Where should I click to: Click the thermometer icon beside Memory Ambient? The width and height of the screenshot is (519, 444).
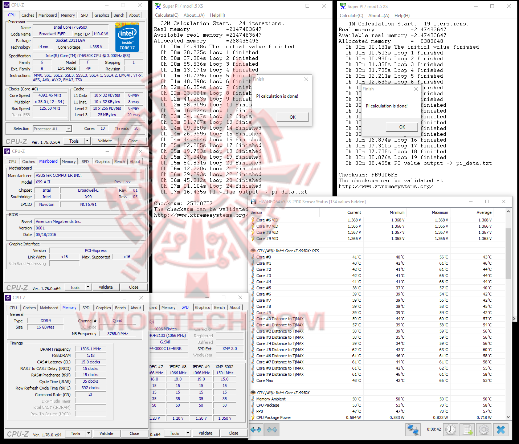click(x=253, y=399)
